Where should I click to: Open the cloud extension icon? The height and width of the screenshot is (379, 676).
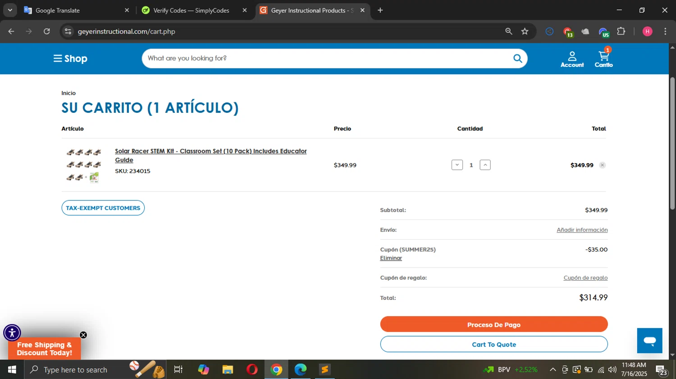585,31
